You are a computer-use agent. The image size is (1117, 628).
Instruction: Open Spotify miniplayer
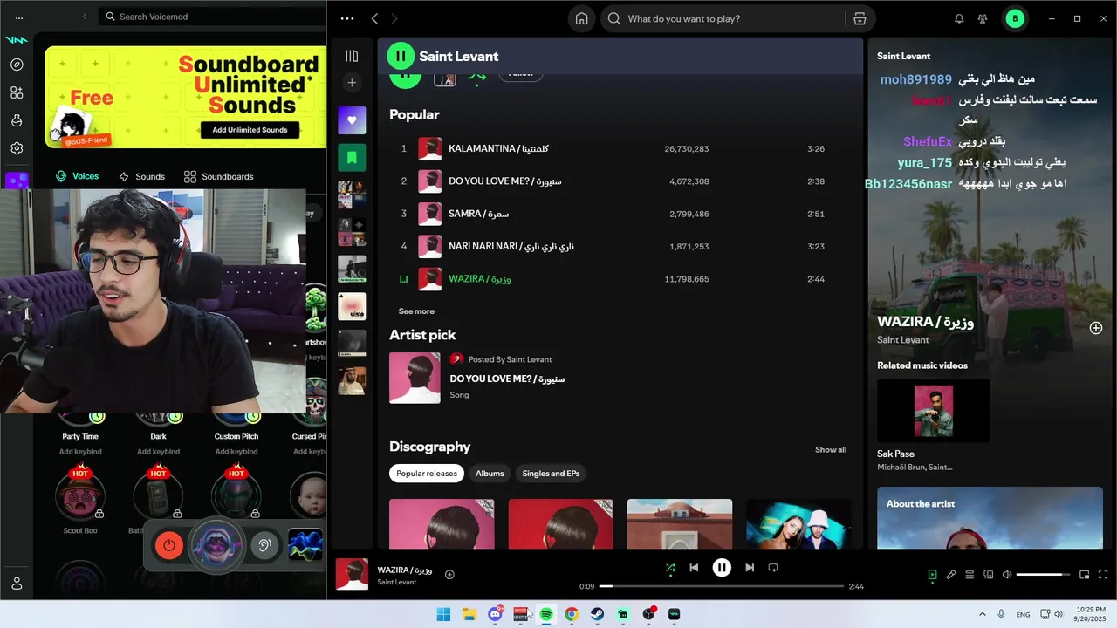(x=1084, y=575)
